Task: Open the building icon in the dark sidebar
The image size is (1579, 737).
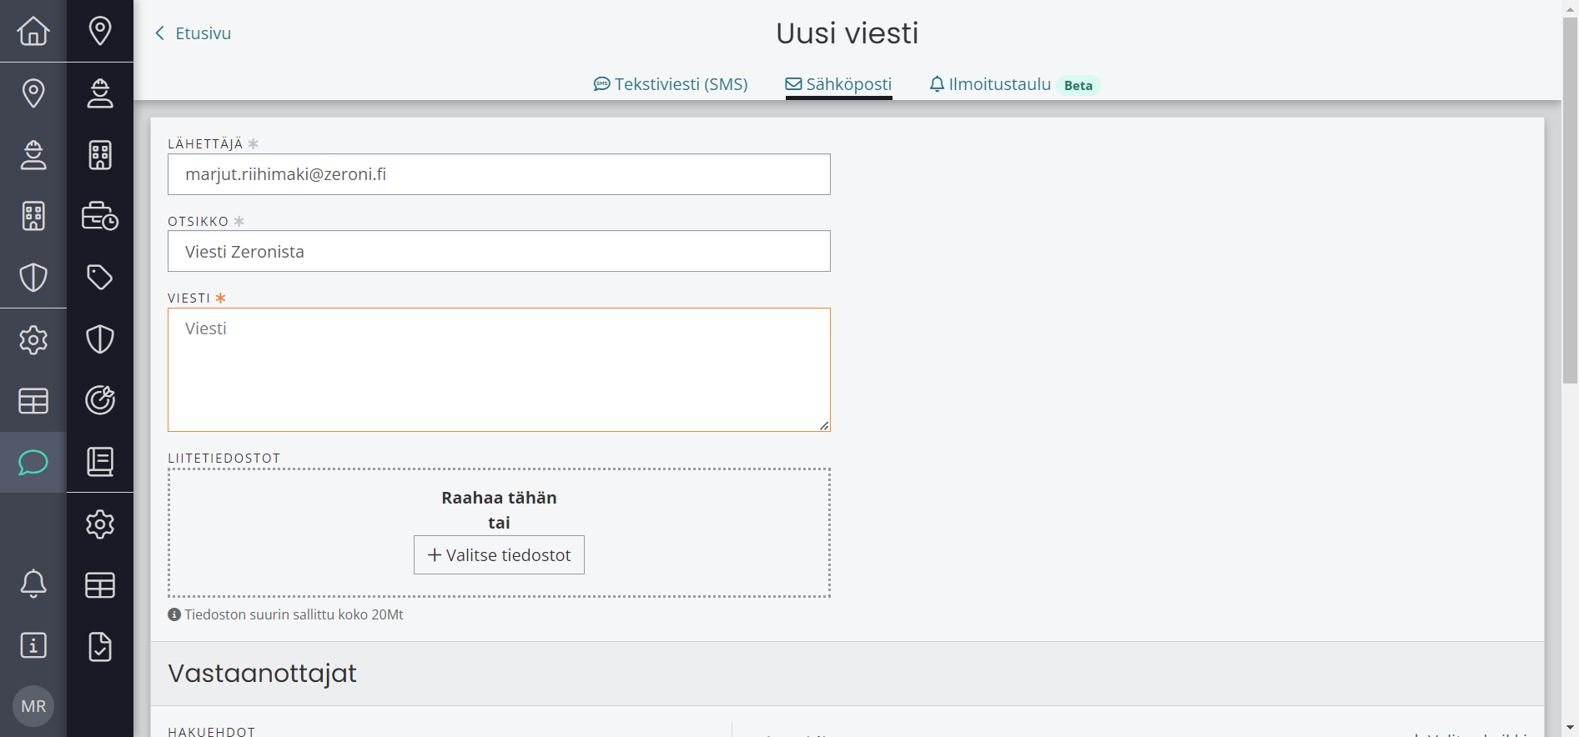Action: click(100, 154)
